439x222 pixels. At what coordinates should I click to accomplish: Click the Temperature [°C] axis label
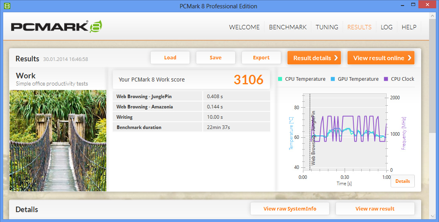click(x=291, y=133)
